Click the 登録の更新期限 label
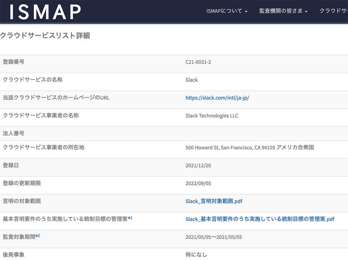The width and height of the screenshot is (348, 261). pos(22,183)
